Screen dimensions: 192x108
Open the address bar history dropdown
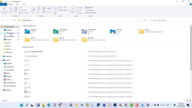(x=140, y=20)
